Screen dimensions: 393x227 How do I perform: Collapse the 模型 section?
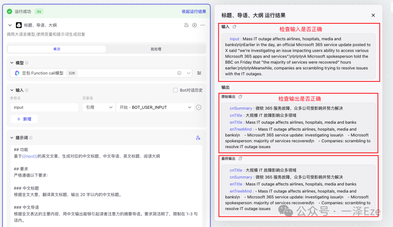tap(12, 63)
